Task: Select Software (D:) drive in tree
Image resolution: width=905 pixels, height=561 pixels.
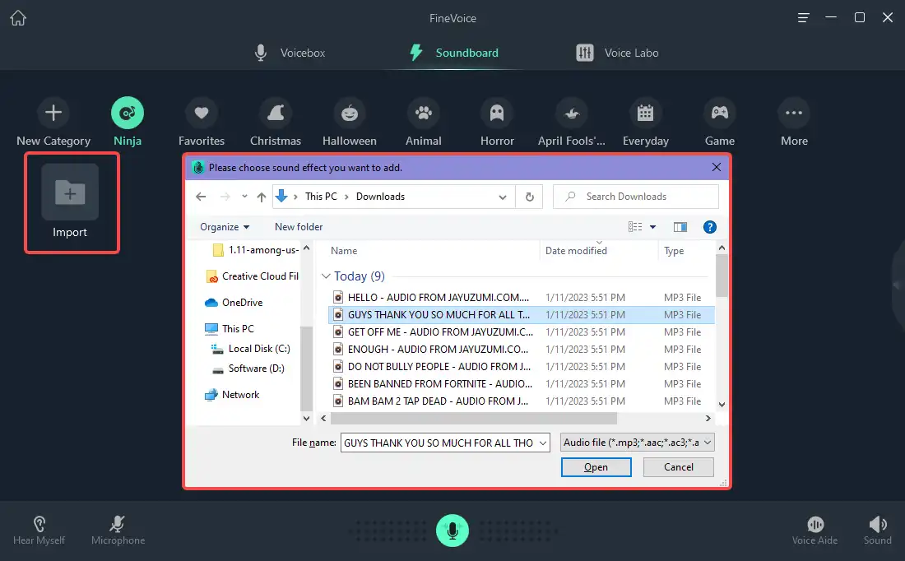Action: 248,369
